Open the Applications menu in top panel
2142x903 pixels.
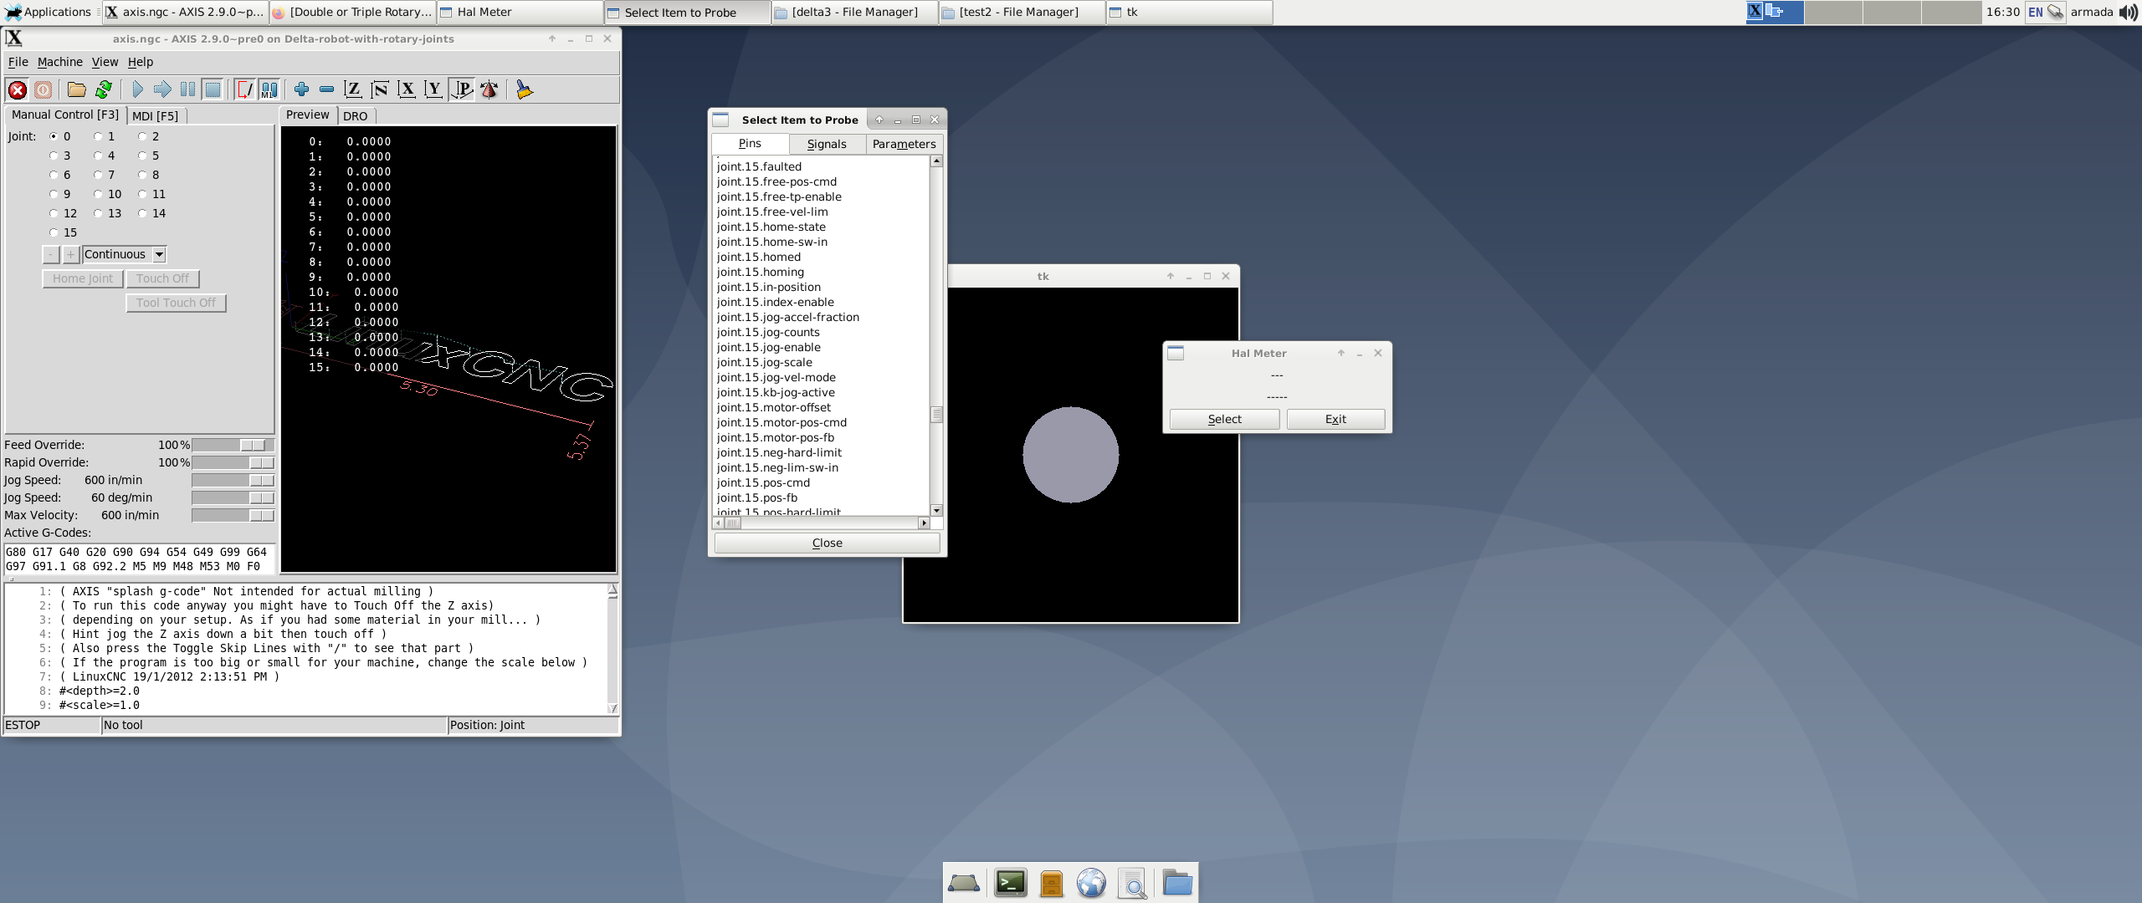click(49, 12)
